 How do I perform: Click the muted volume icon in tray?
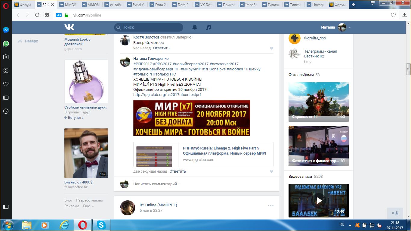pos(379,225)
